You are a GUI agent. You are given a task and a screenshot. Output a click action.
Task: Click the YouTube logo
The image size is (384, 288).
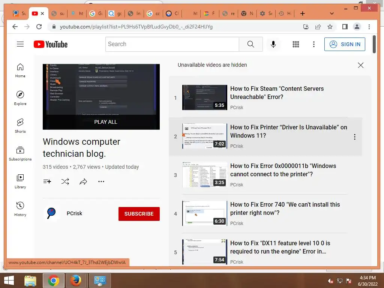(x=51, y=44)
